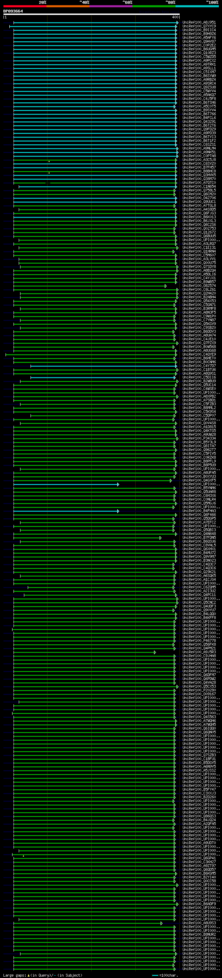Click the yellow large-gap triangle in legend
The image size is (222, 978).
(x=28, y=975)
